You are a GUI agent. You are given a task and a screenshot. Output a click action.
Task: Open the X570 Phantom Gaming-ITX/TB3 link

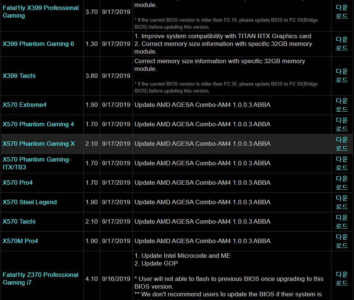click(x=37, y=163)
